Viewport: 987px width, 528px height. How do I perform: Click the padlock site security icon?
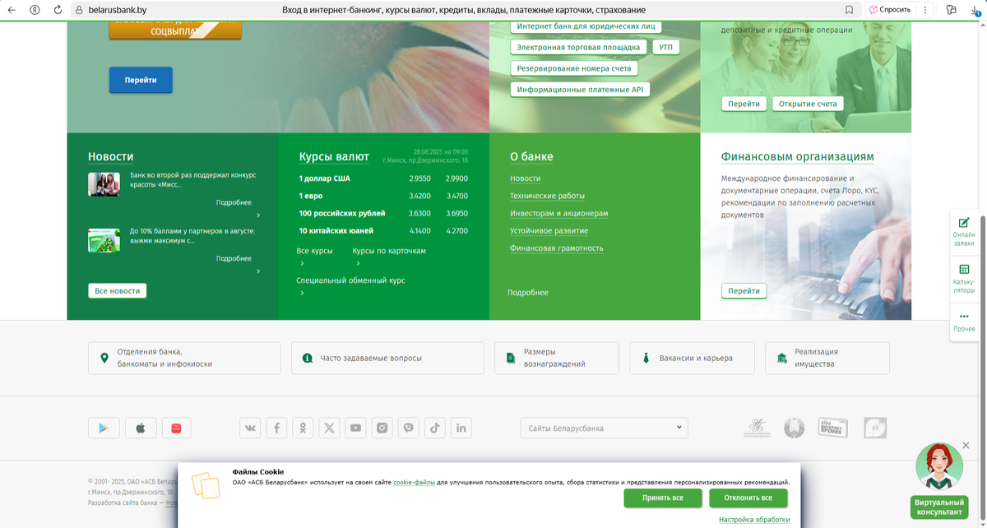[x=80, y=10]
